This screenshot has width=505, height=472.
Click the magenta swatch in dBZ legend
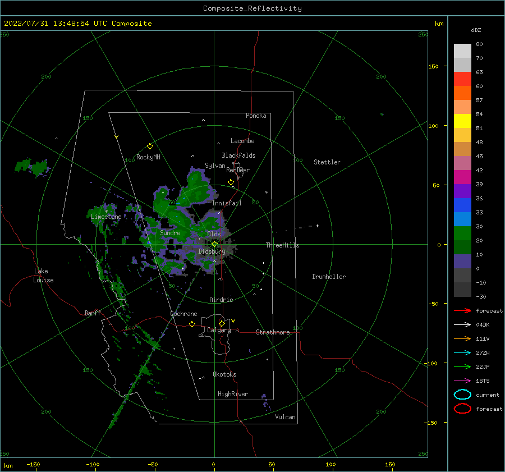[462, 177]
